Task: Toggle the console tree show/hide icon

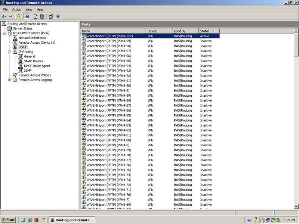Action: (27, 16)
